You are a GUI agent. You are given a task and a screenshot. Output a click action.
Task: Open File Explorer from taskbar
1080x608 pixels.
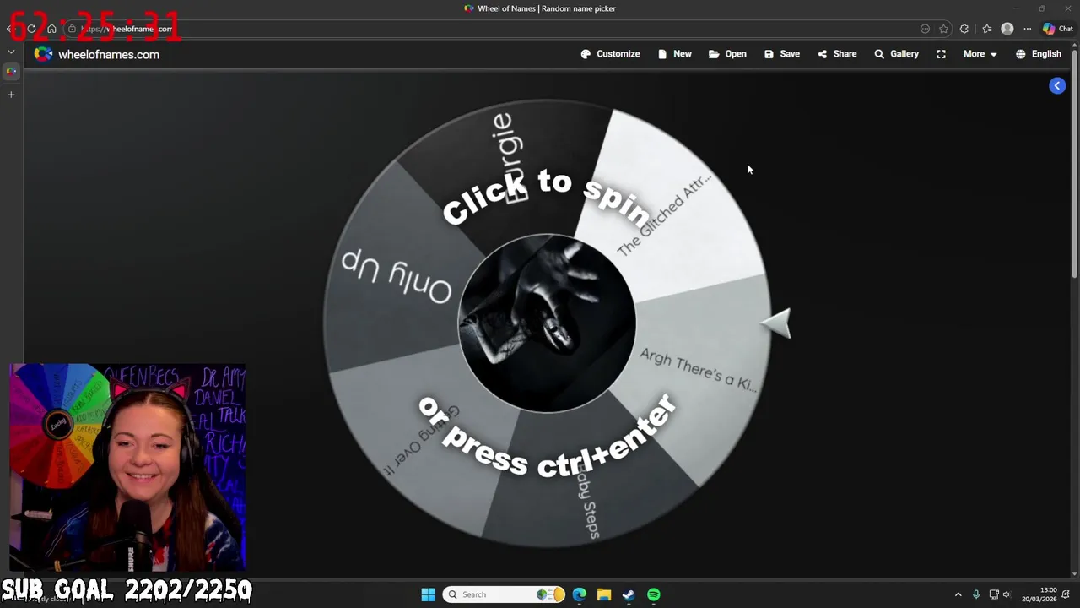pos(604,594)
